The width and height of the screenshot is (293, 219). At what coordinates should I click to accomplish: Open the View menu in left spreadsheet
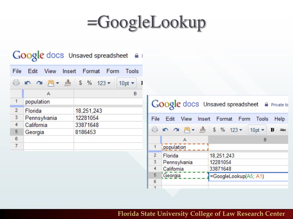[x=50, y=71]
